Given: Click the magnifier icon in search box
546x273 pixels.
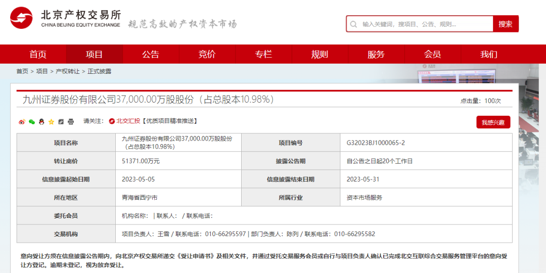Looking at the screenshot, I should point(353,24).
